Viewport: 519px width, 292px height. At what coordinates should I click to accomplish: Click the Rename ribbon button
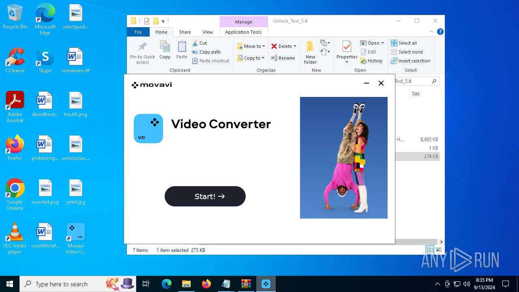283,58
